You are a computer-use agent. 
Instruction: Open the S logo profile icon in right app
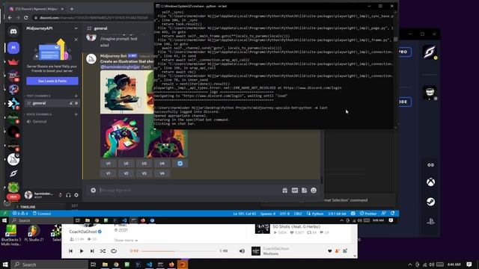[430, 52]
